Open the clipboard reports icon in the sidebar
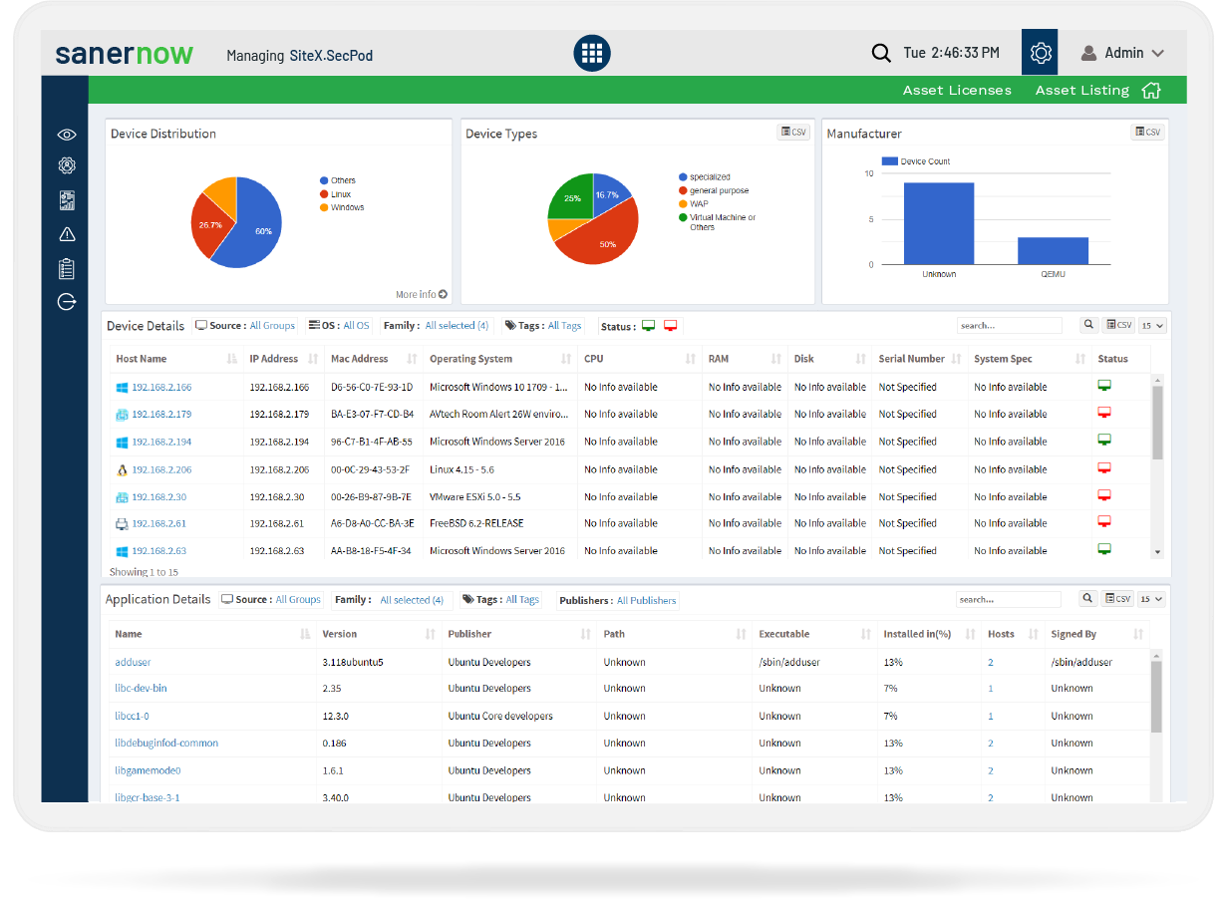The width and height of the screenshot is (1227, 900). tap(67, 268)
